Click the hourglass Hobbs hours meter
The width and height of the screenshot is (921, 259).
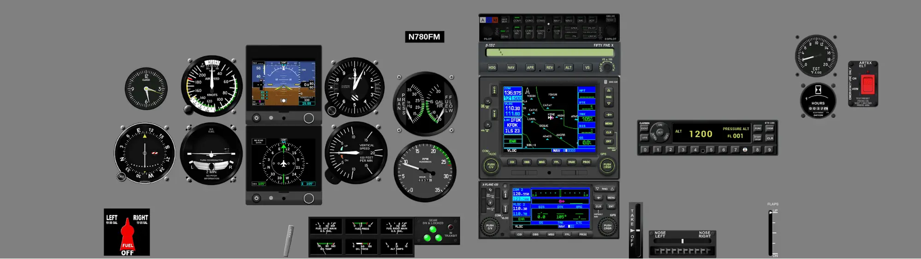coord(818,101)
